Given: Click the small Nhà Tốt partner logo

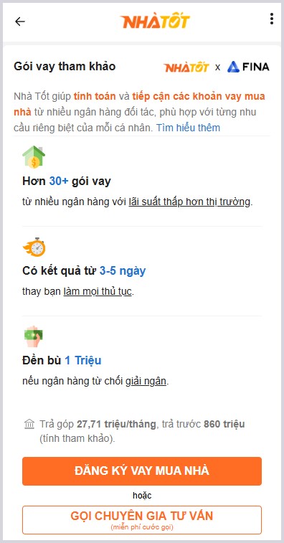Looking at the screenshot, I should point(186,67).
